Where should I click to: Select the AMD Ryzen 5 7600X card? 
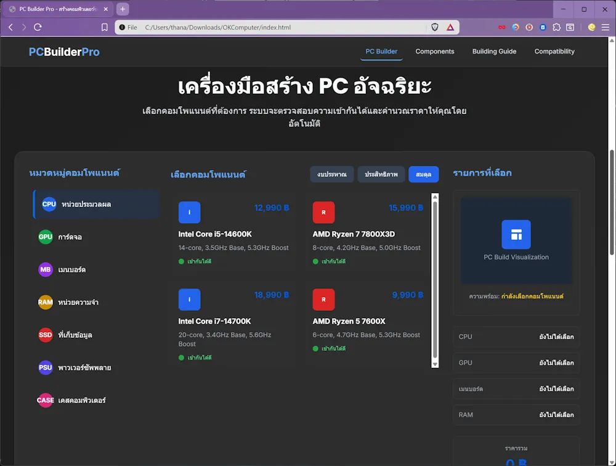pos(368,325)
